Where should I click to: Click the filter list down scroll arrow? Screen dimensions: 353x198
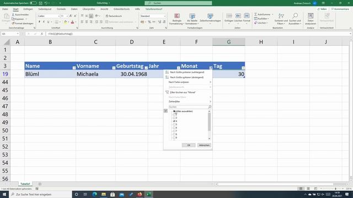(x=210, y=139)
